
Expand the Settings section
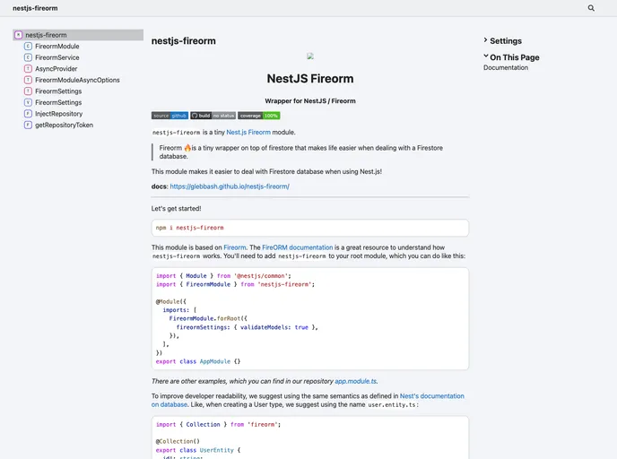tap(502, 41)
